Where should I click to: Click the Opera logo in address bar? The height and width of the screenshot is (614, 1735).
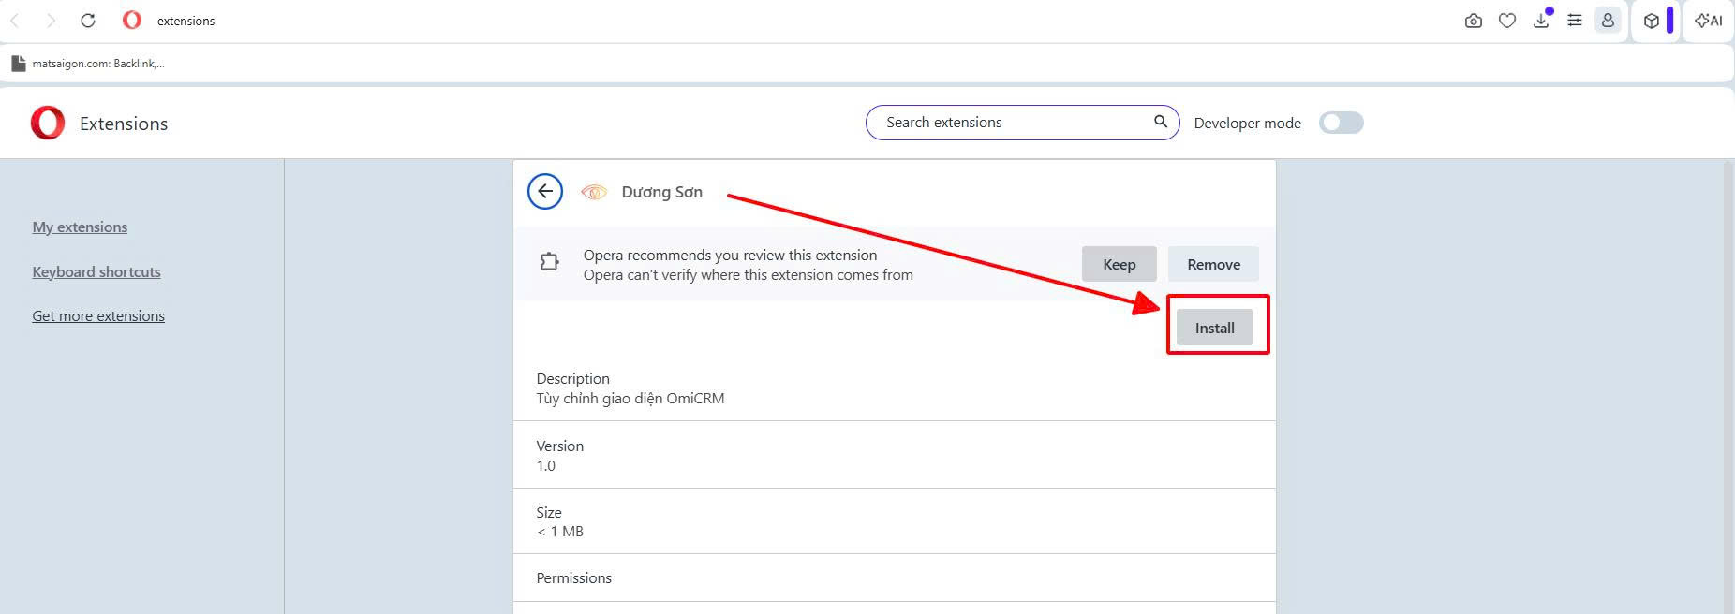point(132,20)
